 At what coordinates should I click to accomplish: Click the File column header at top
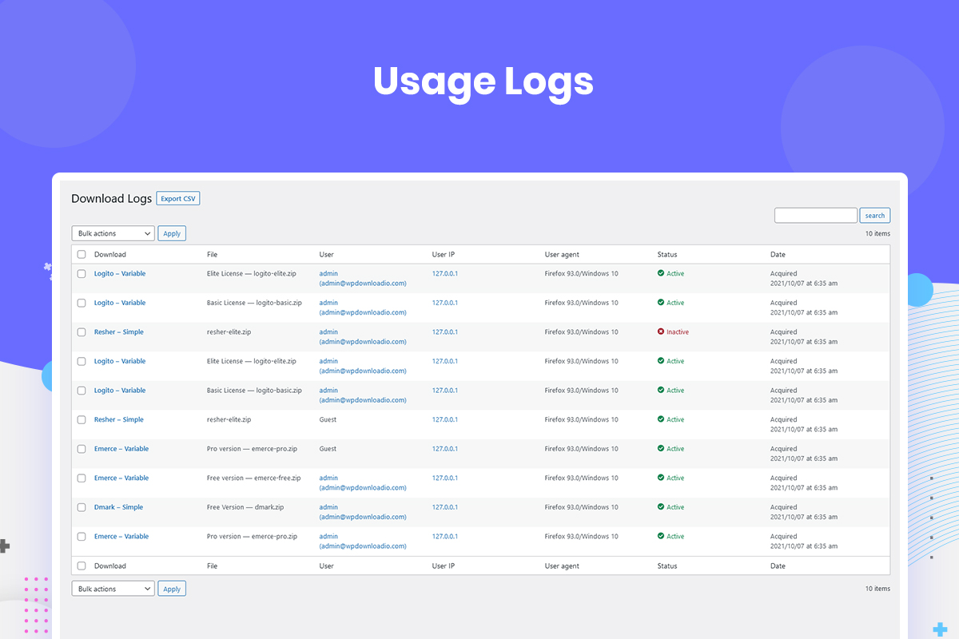tap(213, 255)
